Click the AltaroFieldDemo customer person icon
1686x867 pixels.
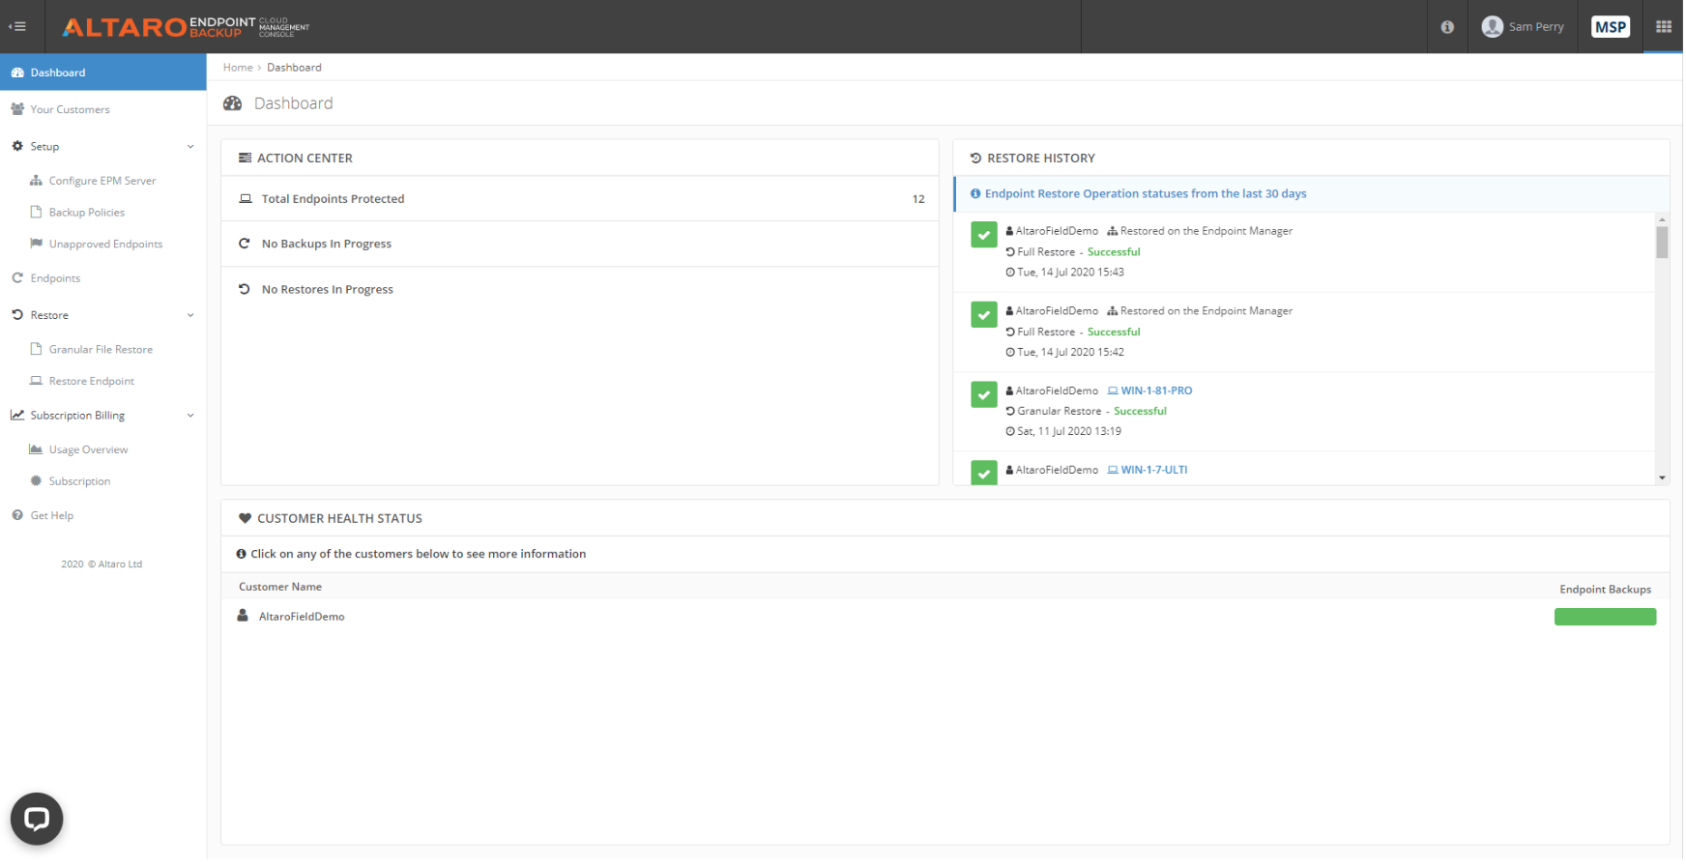click(243, 616)
